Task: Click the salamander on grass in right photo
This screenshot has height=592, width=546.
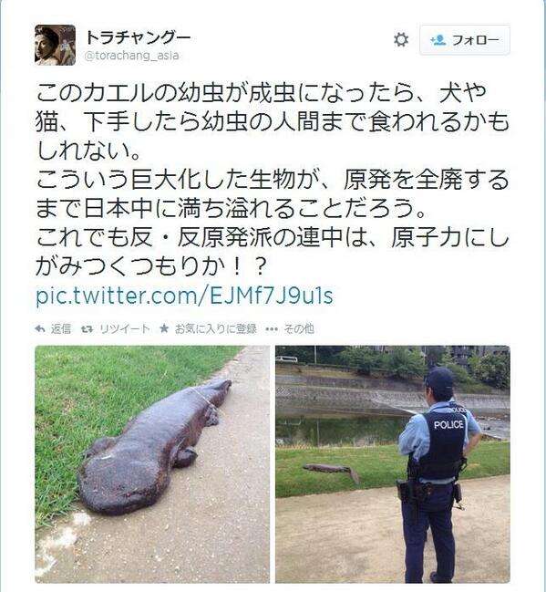Action: pos(332,472)
